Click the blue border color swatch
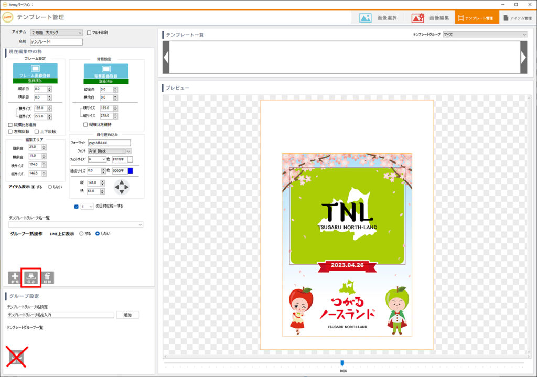The image size is (537, 377). coord(130,170)
